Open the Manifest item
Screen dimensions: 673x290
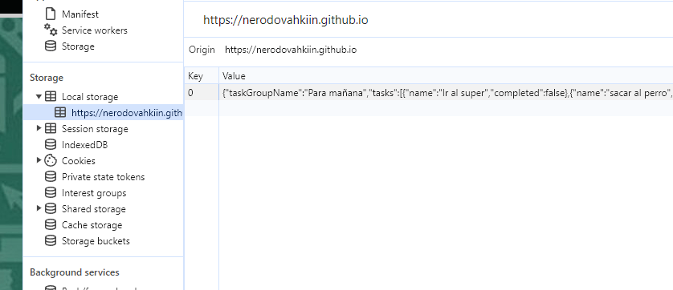80,14
